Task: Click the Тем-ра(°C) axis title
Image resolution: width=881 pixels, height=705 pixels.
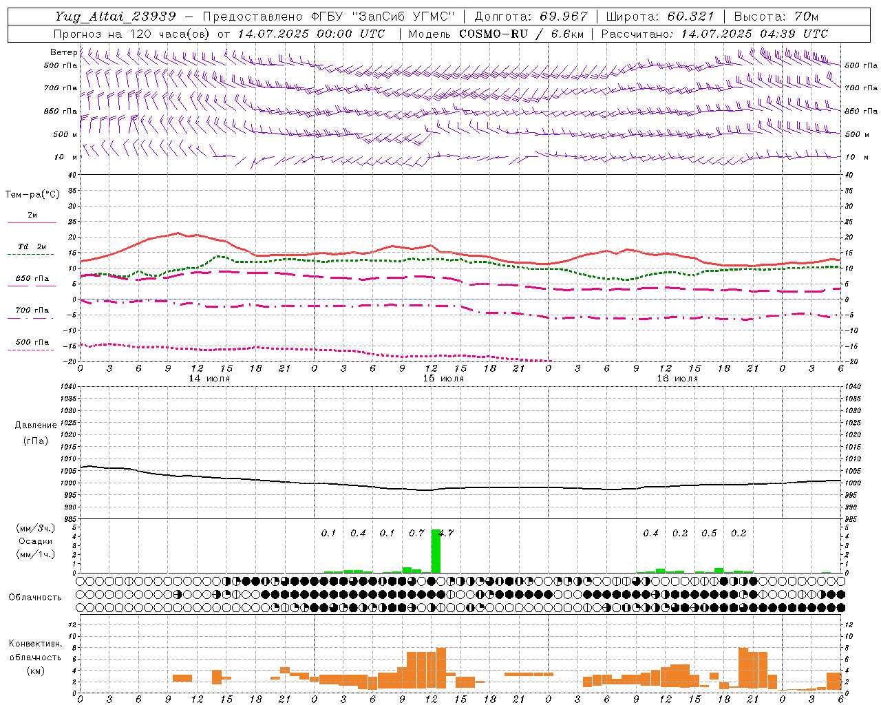Action: pyautogui.click(x=32, y=194)
